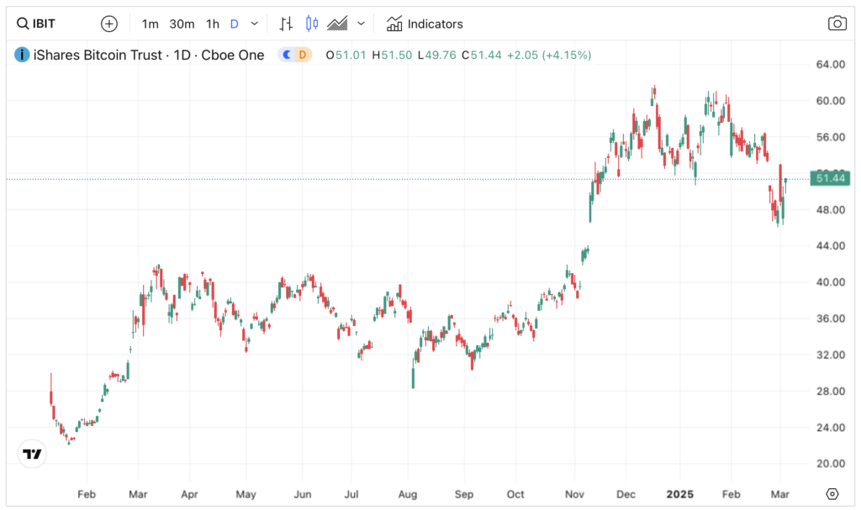Viewport: 861px width, 510px height.
Task: Select the 30m timeframe
Action: [182, 24]
